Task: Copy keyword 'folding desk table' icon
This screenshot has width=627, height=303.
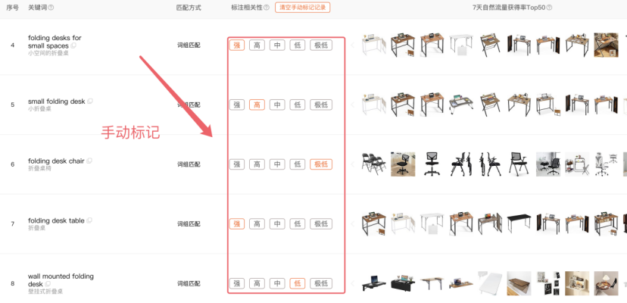Action: (x=89, y=220)
